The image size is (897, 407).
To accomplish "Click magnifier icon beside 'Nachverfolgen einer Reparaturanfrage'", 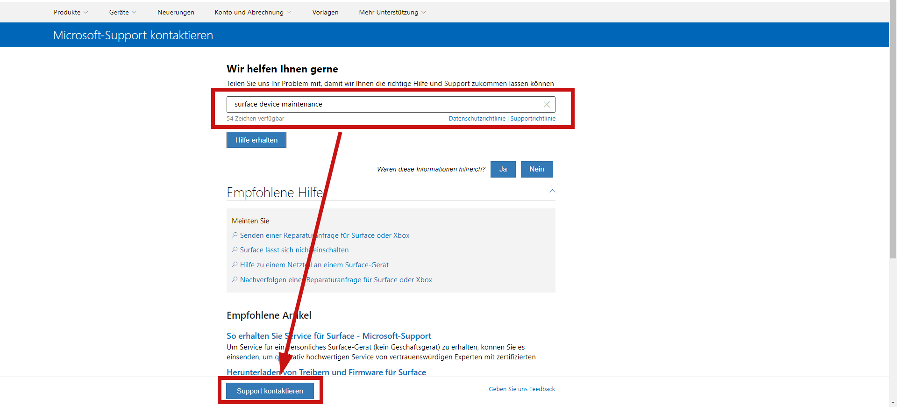I will pyautogui.click(x=235, y=279).
